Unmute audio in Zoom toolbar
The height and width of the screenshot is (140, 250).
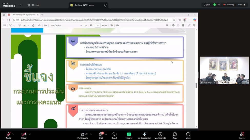tap(8, 135)
